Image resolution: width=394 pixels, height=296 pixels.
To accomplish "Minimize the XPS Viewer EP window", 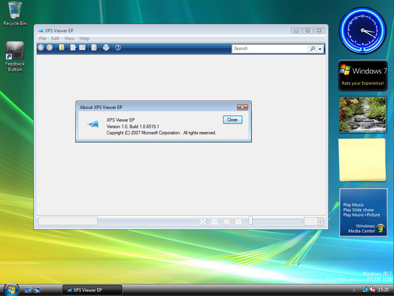I will (296, 30).
